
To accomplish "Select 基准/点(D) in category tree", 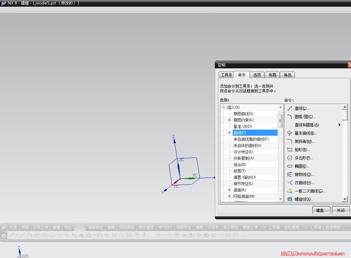I will (x=243, y=126).
